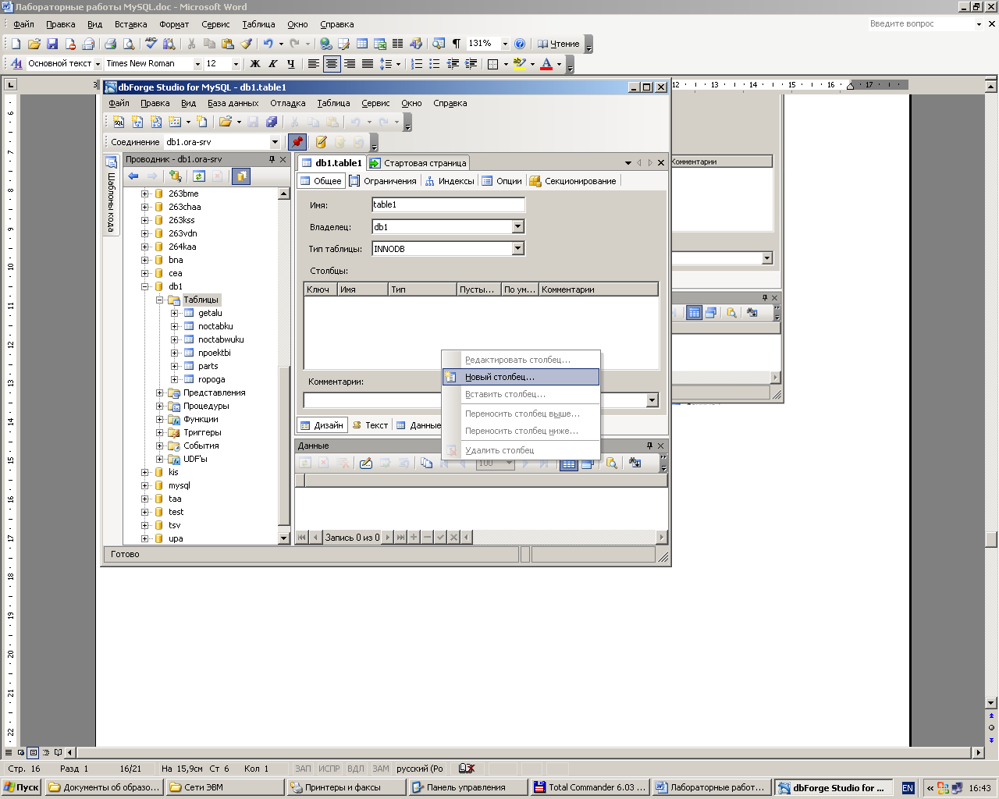The image size is (999, 799).
Task: Toggle italic formatting button К
Action: 272,64
